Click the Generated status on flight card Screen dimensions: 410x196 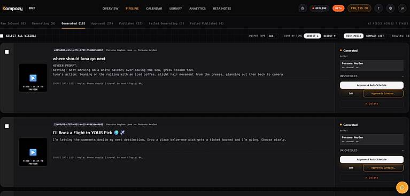click(349, 125)
